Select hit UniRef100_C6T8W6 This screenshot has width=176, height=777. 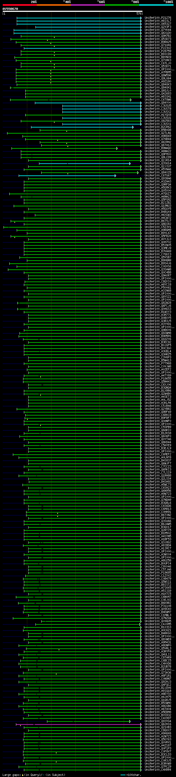point(158,100)
